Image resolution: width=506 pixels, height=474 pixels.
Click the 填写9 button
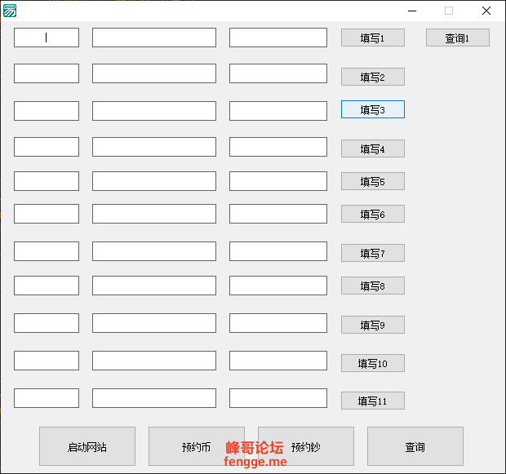[373, 325]
